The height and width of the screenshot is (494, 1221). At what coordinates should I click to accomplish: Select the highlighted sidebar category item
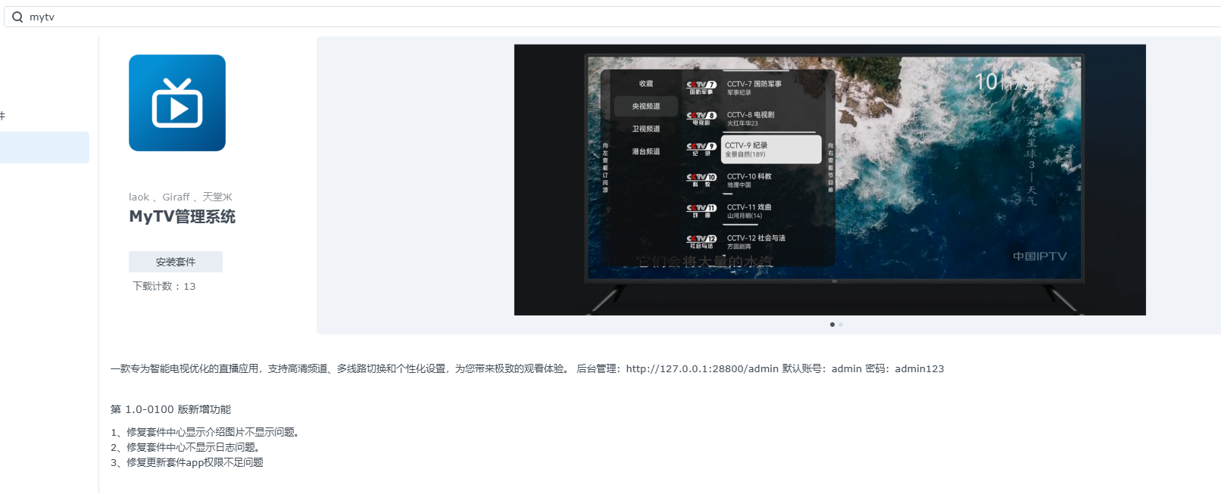click(x=45, y=148)
